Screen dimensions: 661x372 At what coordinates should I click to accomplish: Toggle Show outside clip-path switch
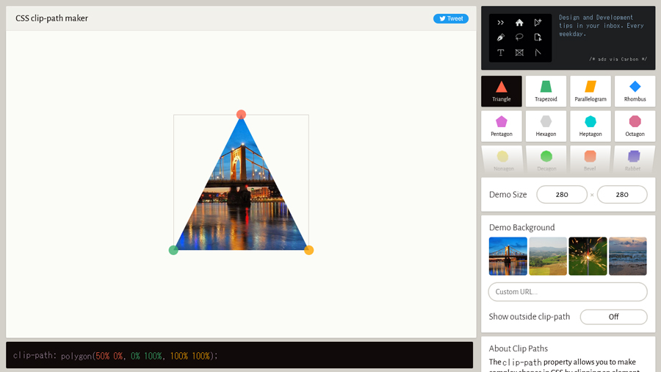coord(613,317)
